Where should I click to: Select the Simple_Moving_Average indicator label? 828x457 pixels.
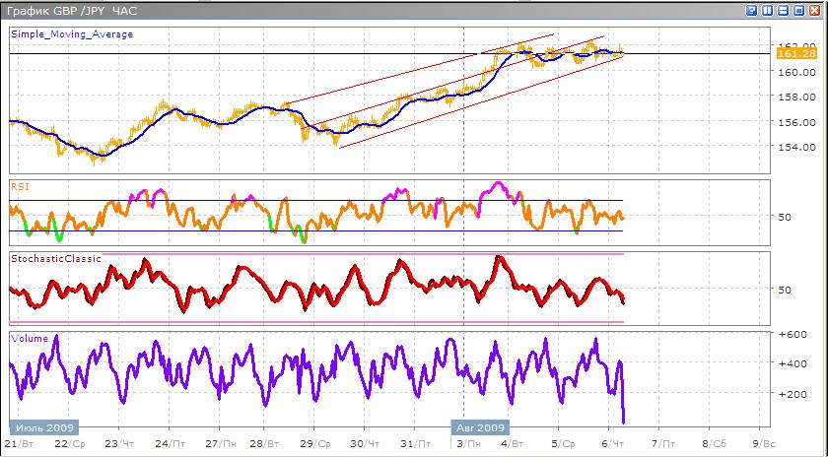(72, 33)
